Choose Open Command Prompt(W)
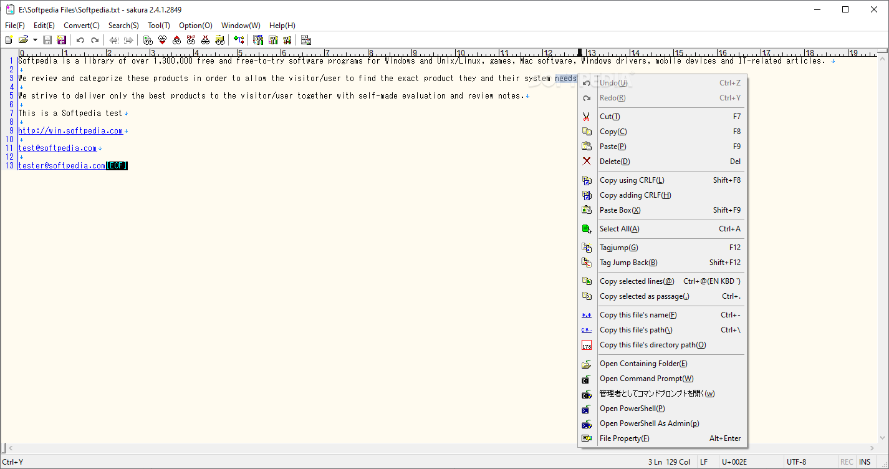 [662, 379]
